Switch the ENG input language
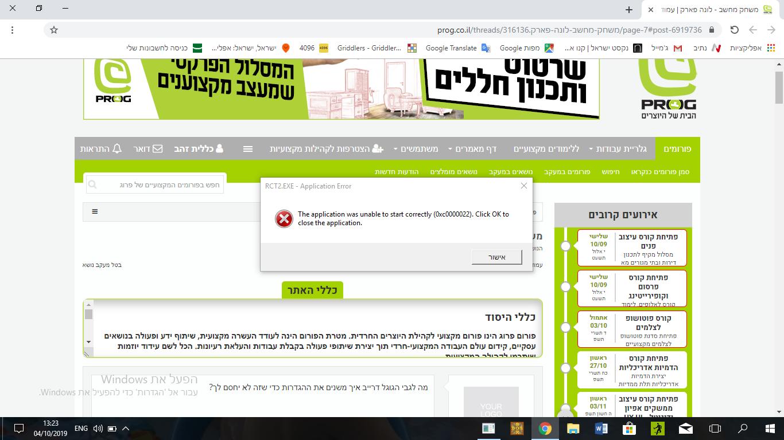784x440 pixels. pos(81,429)
